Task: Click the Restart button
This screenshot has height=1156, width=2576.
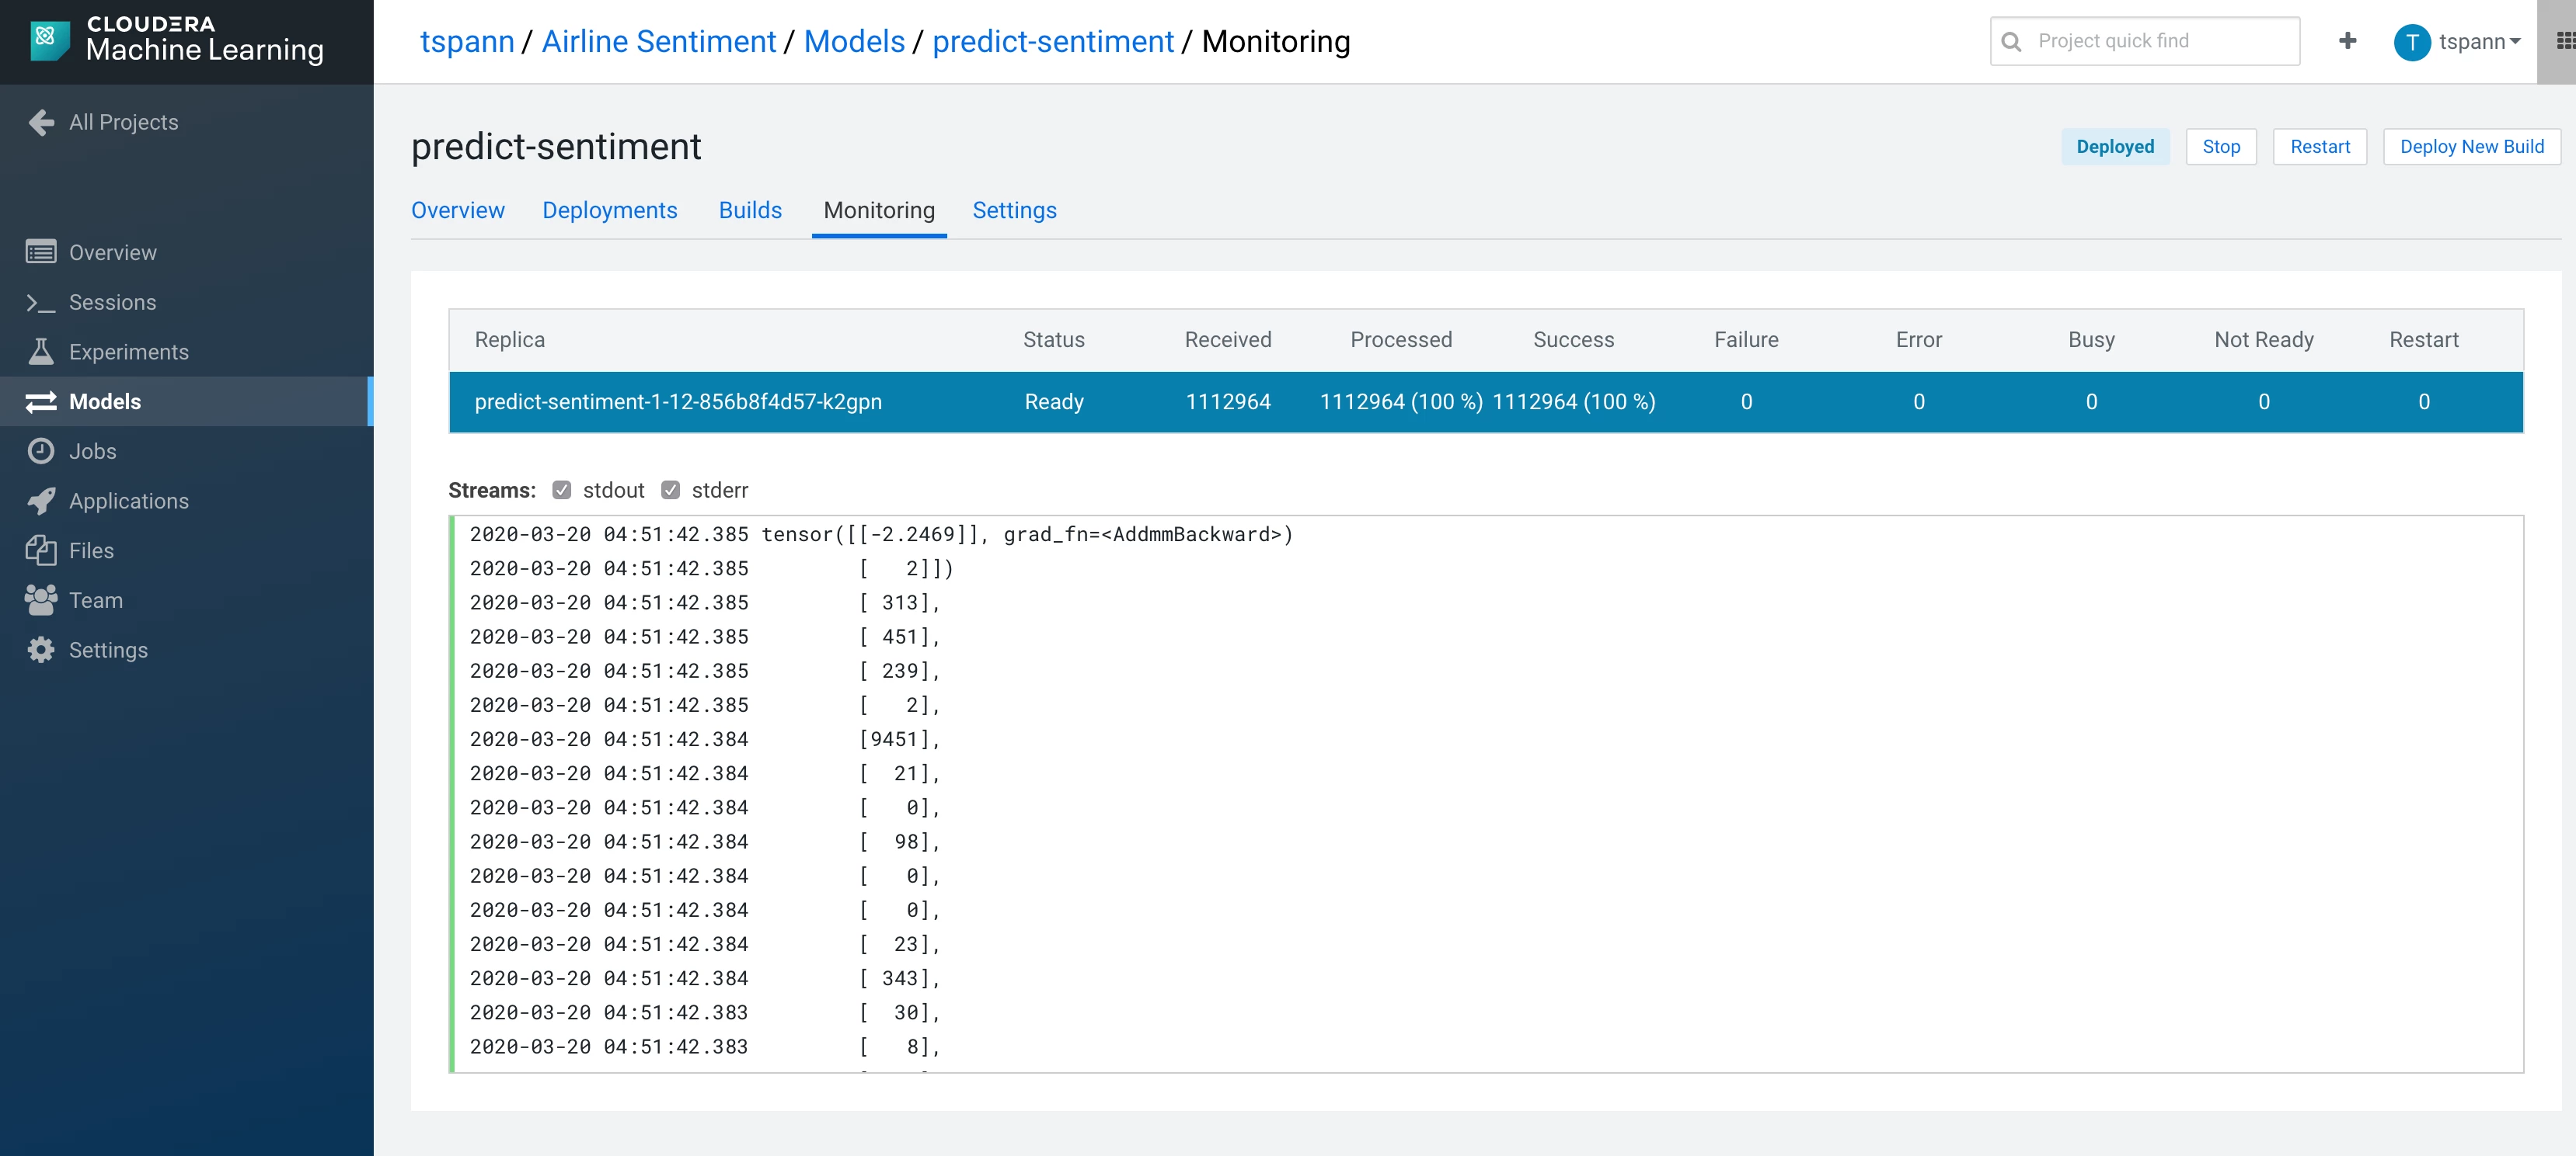Action: pyautogui.click(x=2320, y=147)
